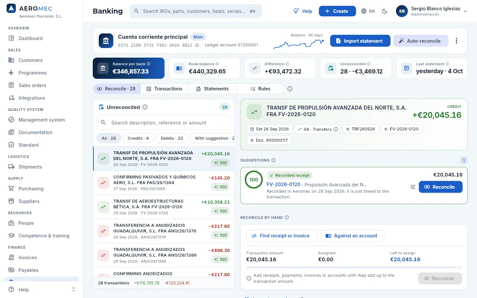Show Last statement info icon
The image size is (477, 298).
click(447, 64)
